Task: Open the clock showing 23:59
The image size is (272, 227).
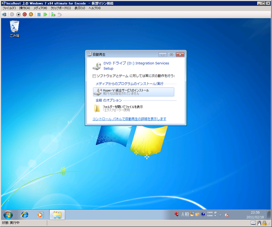Action: (x=255, y=215)
